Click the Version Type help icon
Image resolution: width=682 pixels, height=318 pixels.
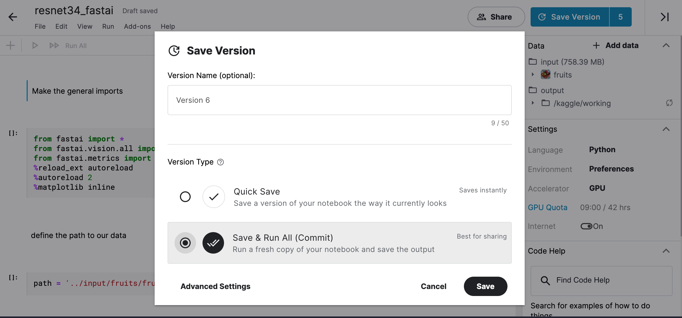click(220, 162)
